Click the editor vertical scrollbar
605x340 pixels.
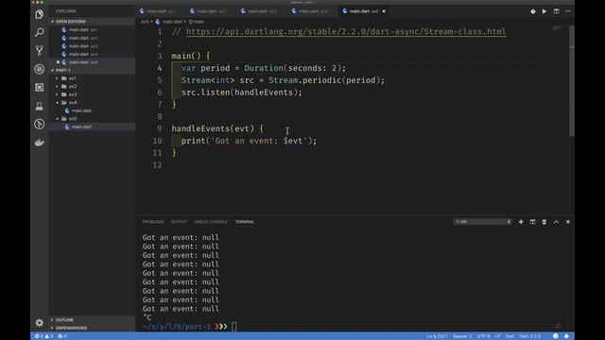pyautogui.click(x=572, y=80)
